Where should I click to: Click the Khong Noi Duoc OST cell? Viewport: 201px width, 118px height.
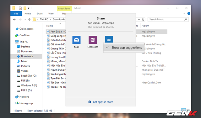[x=153, y=70]
